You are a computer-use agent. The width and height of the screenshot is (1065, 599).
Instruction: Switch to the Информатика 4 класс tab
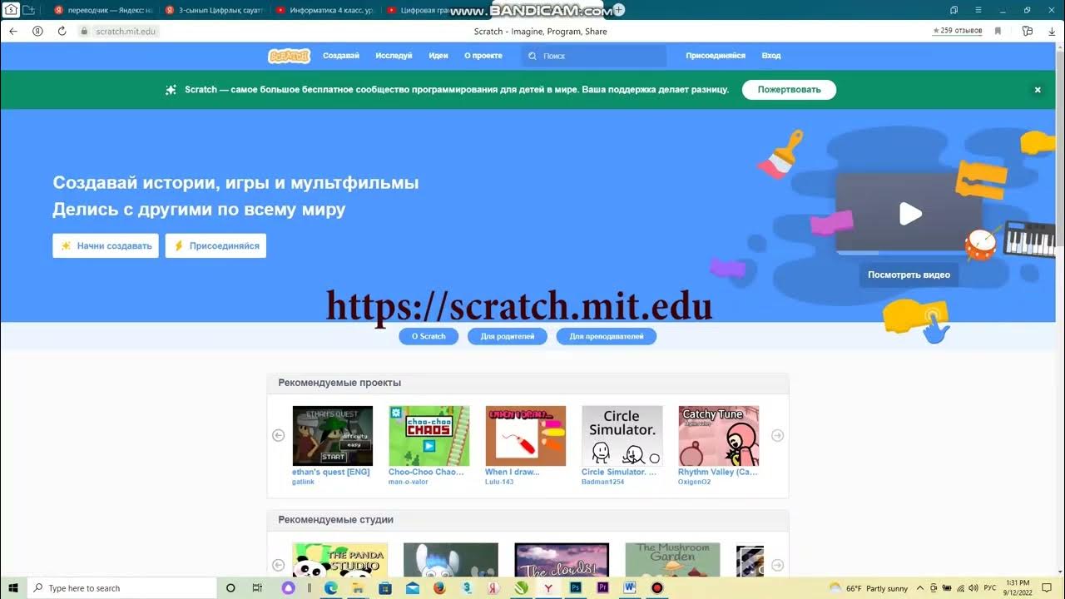324,10
